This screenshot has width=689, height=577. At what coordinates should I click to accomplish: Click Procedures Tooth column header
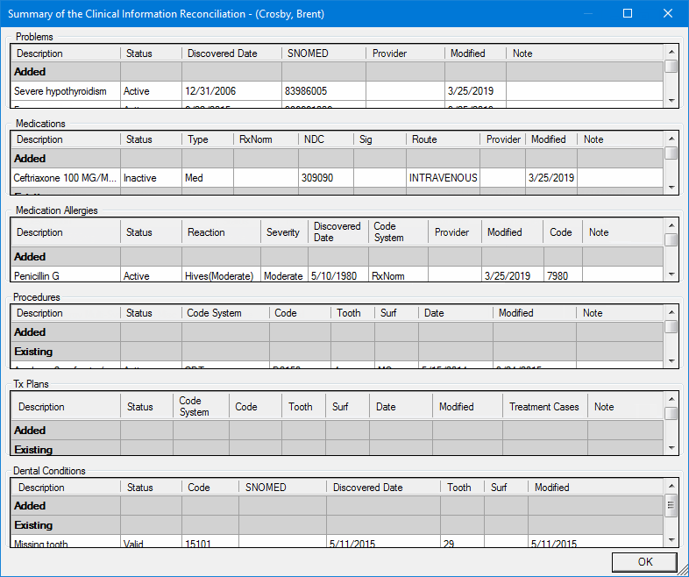pos(352,313)
